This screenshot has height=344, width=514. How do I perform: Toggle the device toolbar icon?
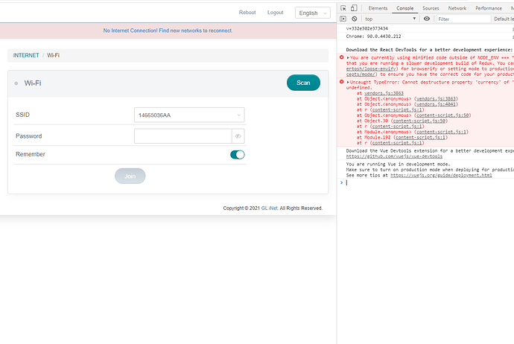click(x=355, y=8)
